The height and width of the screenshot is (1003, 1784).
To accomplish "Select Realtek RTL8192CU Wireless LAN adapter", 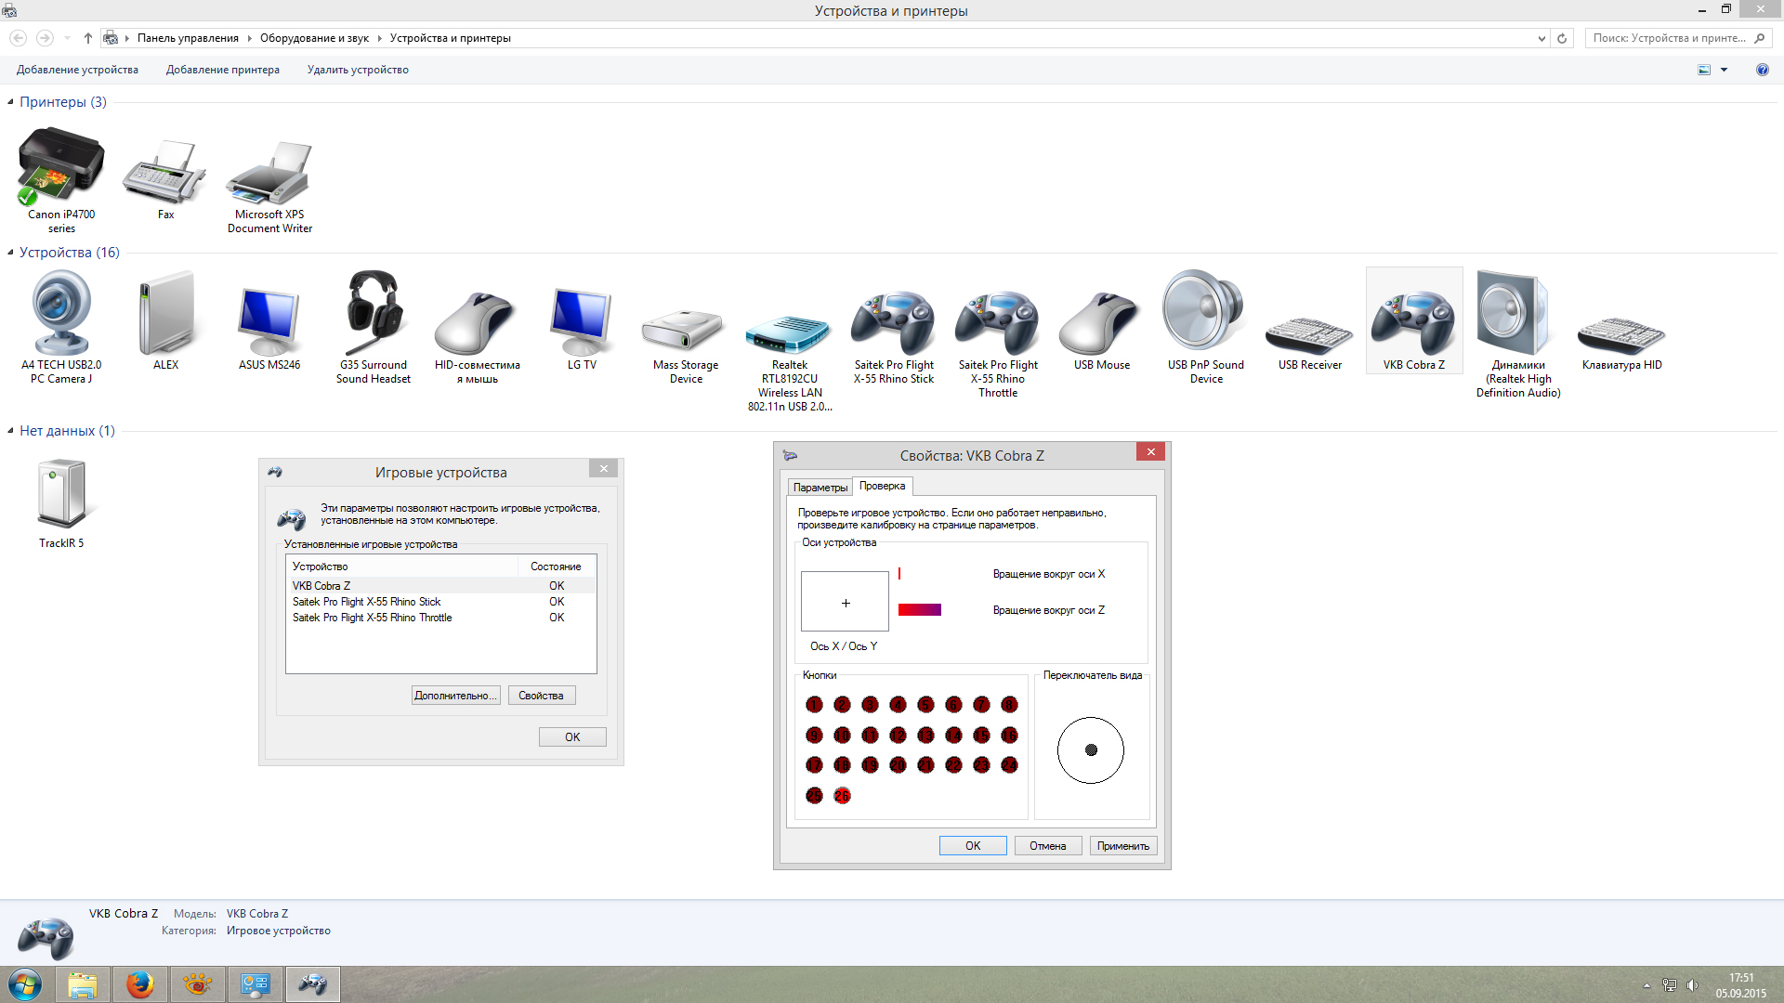I will 789,334.
